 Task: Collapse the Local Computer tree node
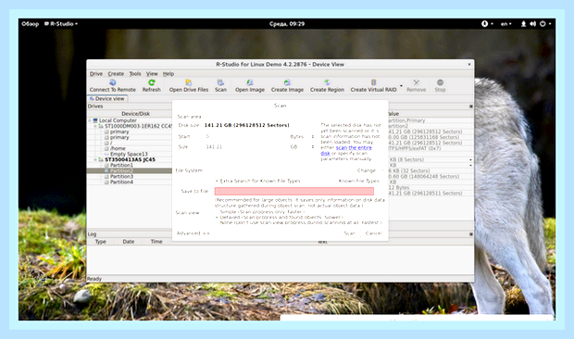[x=90, y=120]
